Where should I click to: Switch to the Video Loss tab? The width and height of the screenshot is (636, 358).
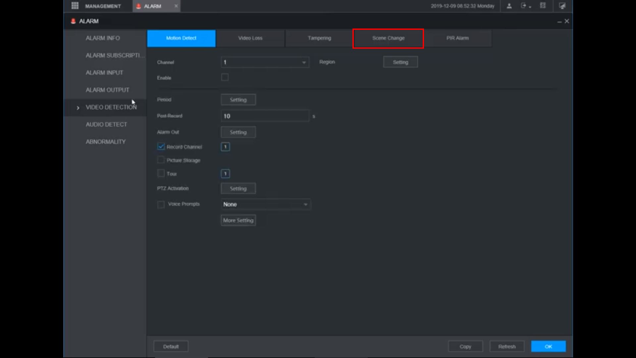(250, 38)
